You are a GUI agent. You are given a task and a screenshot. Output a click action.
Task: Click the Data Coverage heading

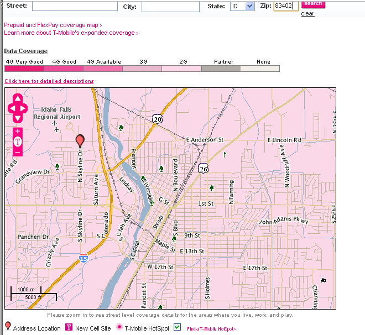pyautogui.click(x=26, y=51)
